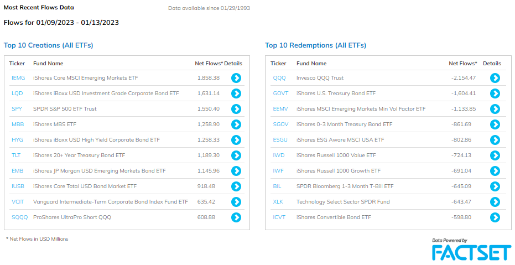Open the QQQ ticker link
This screenshot has width=515, height=265.
pos(279,78)
